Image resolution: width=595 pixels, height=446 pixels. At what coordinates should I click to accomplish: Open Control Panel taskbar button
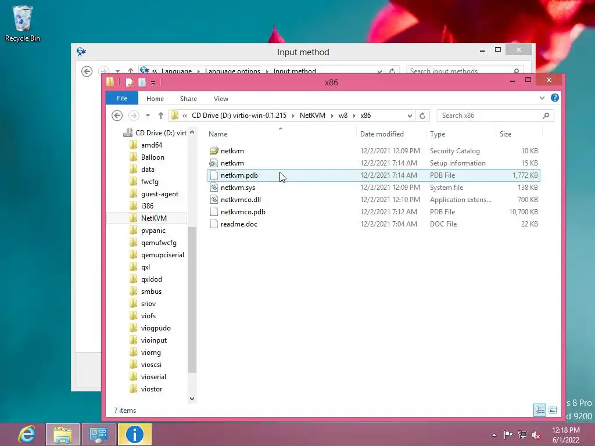click(99, 434)
